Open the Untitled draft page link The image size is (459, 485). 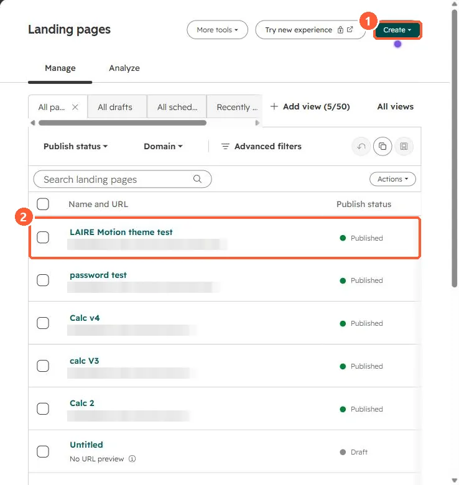pos(86,445)
